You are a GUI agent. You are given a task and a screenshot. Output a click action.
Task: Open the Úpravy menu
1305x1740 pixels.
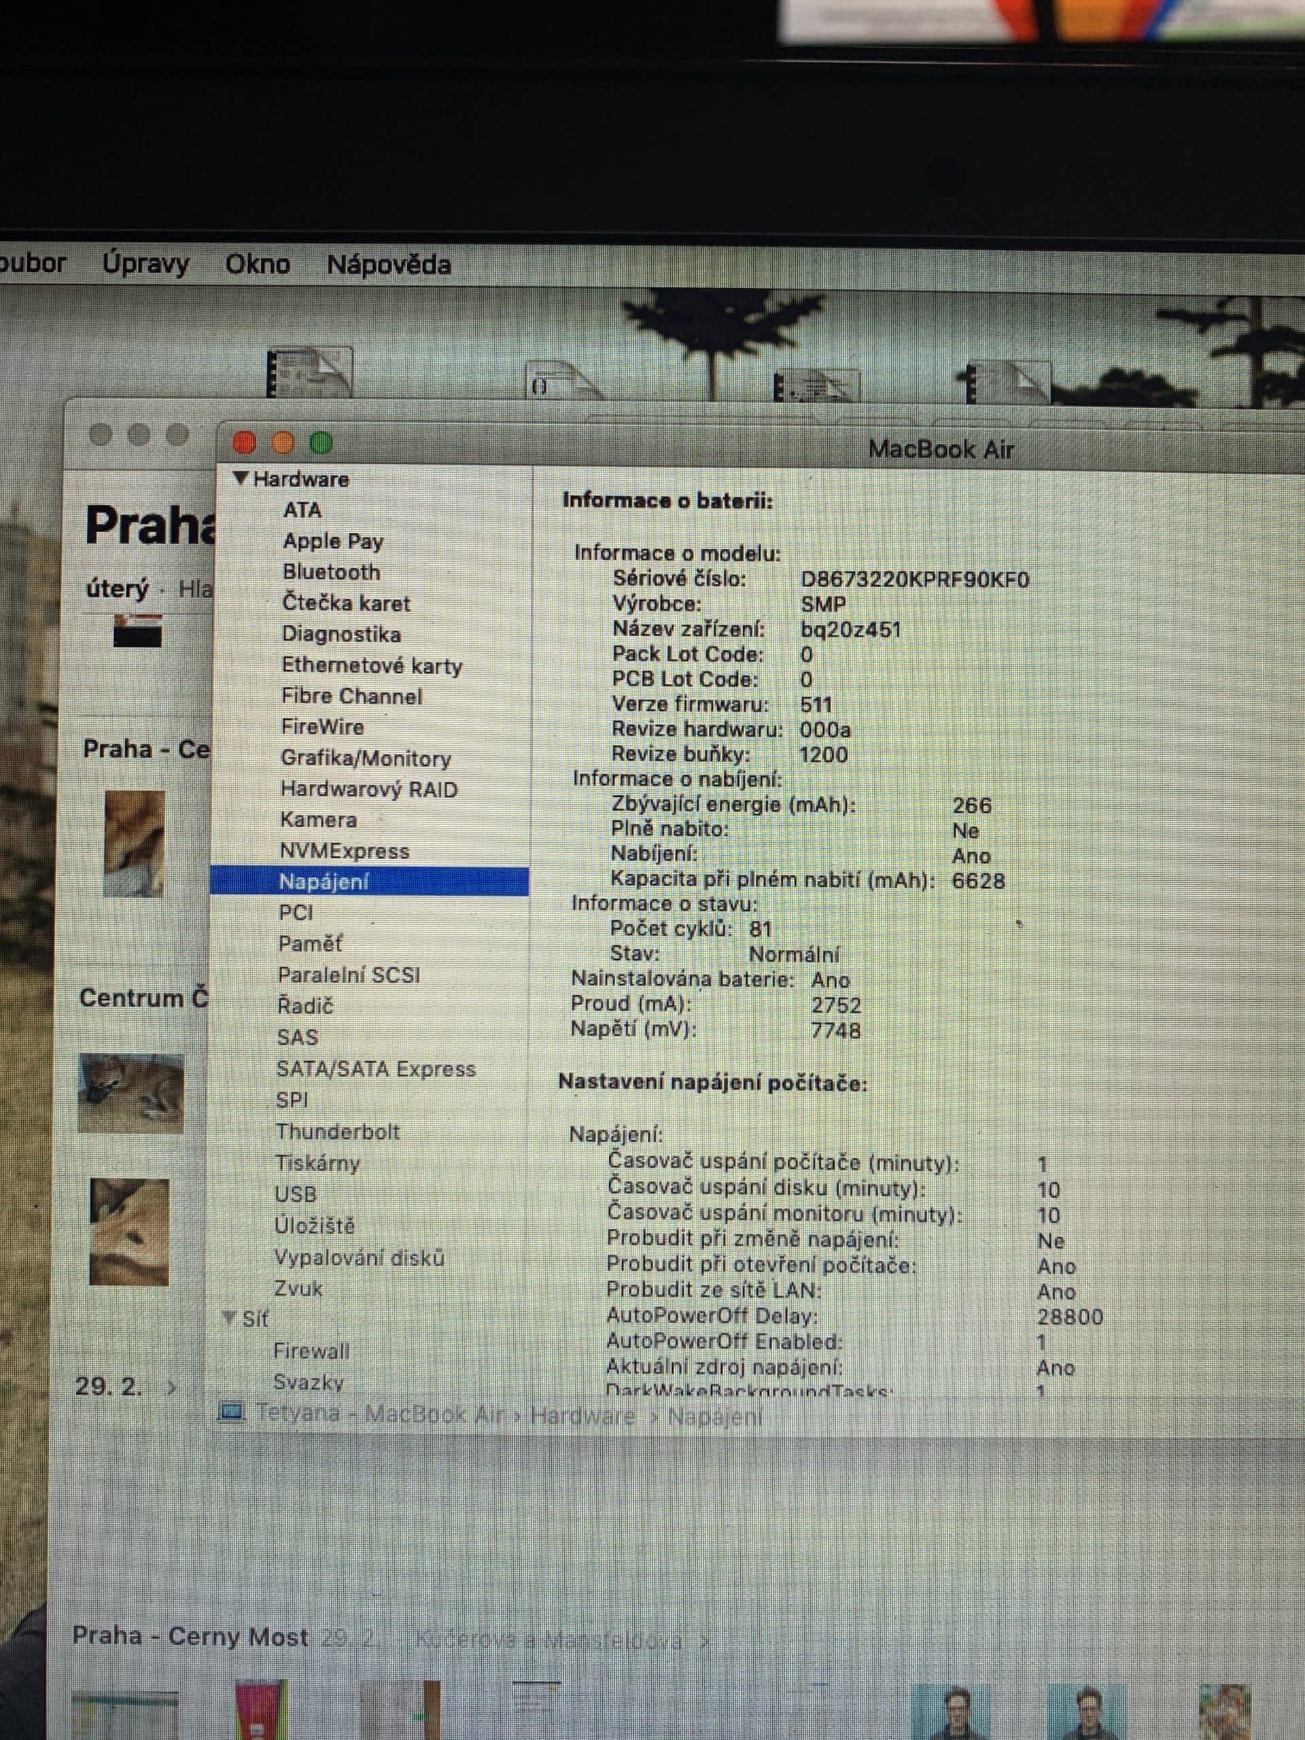click(x=145, y=263)
